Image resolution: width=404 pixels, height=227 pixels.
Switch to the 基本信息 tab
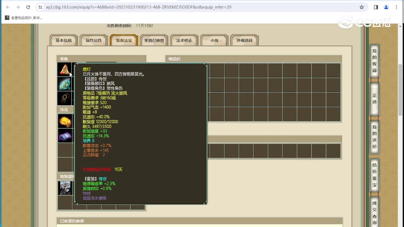pos(64,40)
